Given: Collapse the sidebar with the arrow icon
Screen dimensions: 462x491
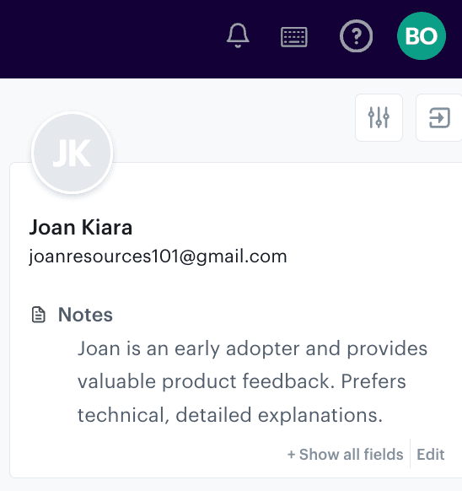Looking at the screenshot, I should pyautogui.click(x=439, y=118).
